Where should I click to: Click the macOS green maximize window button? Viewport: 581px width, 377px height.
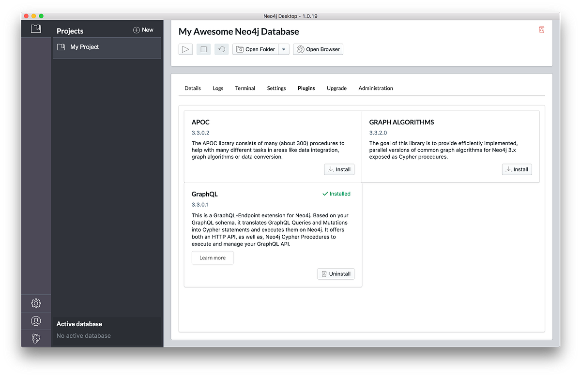click(41, 16)
